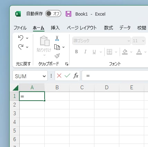Open the 游ゴシック font name combo box

coord(102,41)
